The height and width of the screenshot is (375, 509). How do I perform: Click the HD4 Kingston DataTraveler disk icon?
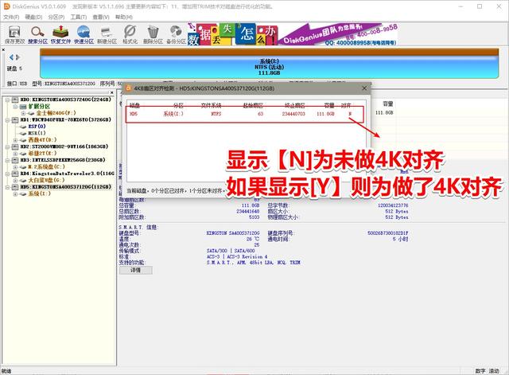click(x=15, y=174)
